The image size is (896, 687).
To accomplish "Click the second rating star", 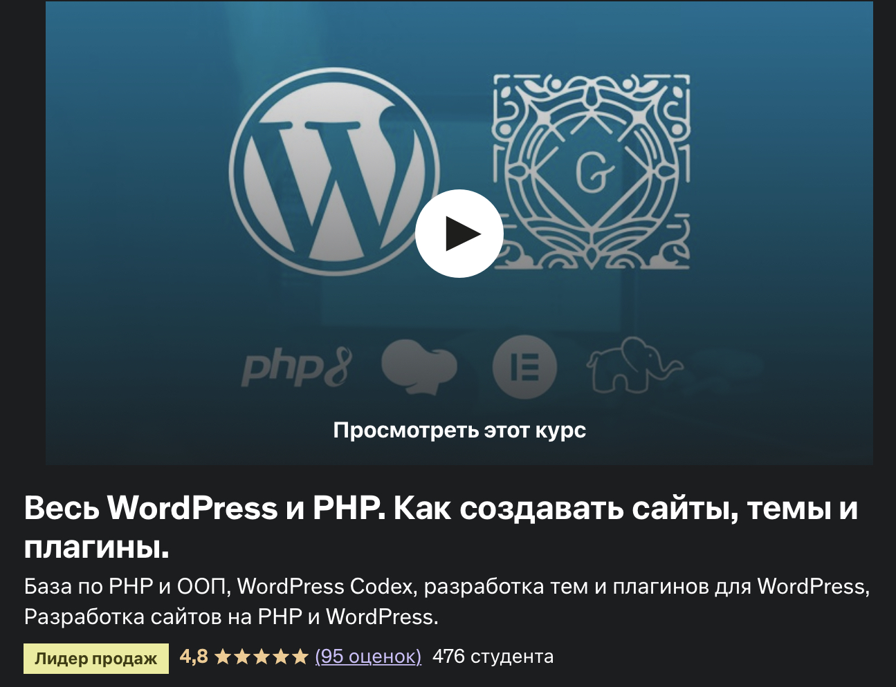I will (242, 657).
